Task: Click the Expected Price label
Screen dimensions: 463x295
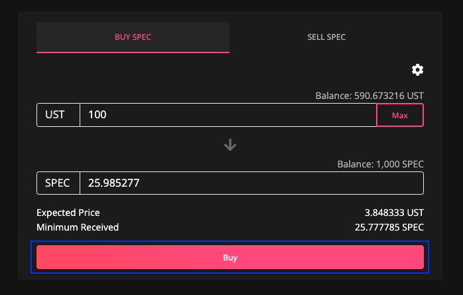Action: [x=68, y=213]
